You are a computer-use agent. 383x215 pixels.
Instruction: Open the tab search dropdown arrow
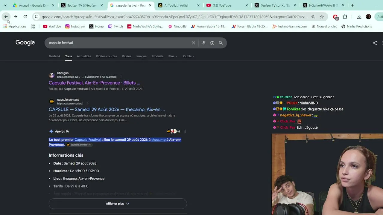tap(5, 5)
